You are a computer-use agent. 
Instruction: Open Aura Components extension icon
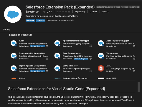click(x=57, y=56)
